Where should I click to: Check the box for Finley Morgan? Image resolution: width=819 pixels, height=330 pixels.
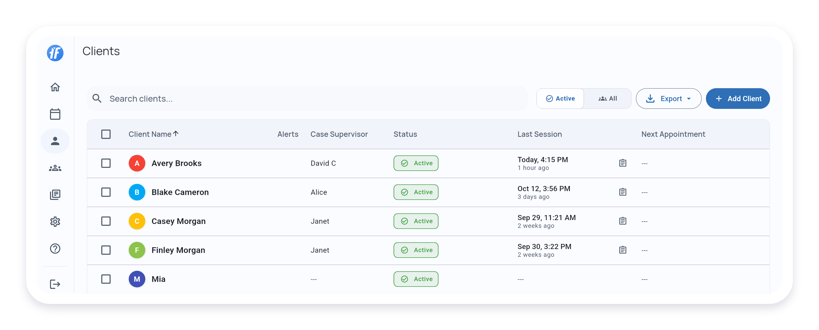tap(106, 250)
